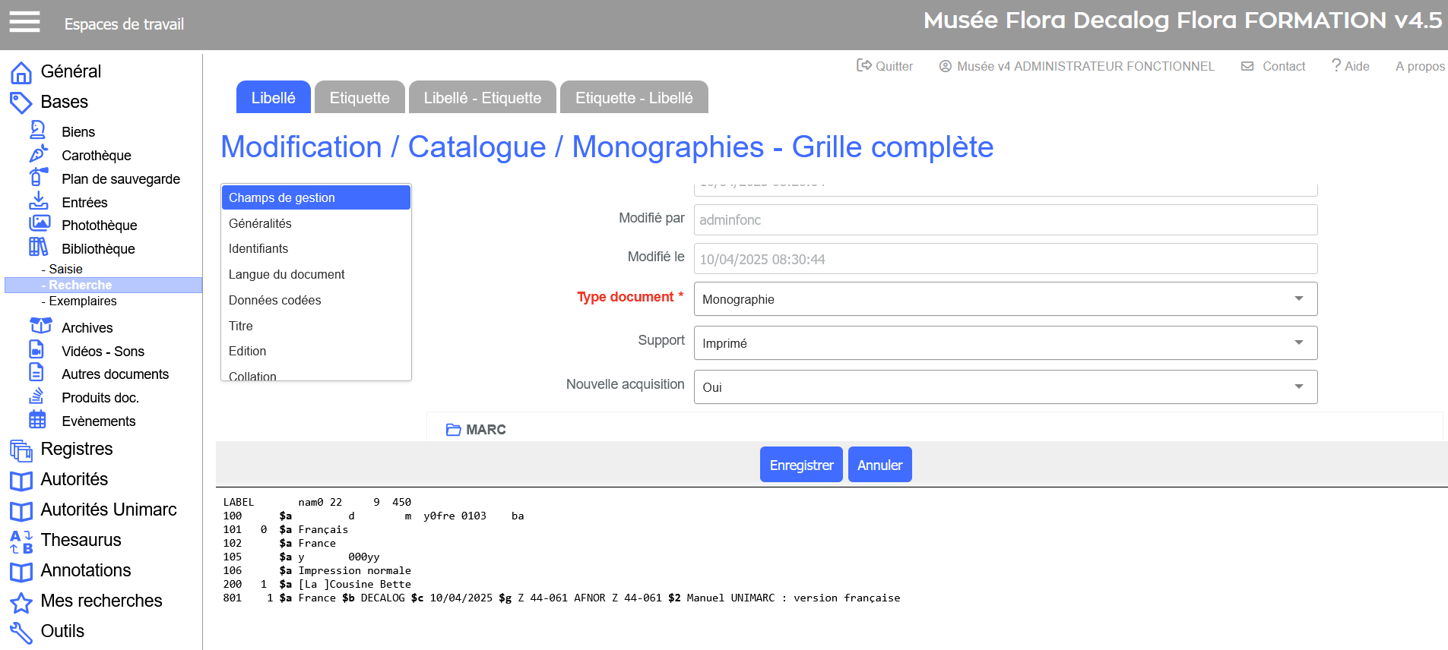
Task: Open the hamburger menu icon
Action: pyautogui.click(x=24, y=22)
